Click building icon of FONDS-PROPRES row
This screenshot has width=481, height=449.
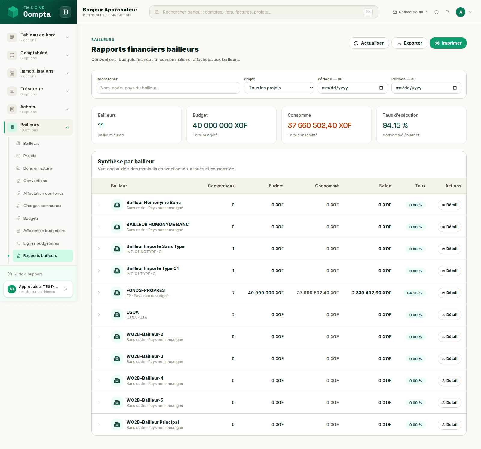[117, 293]
